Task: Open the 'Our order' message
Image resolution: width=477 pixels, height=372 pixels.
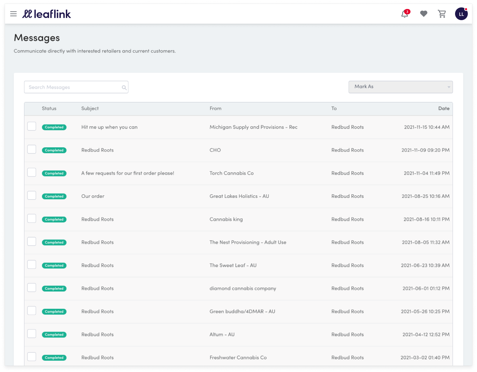Action: point(93,196)
